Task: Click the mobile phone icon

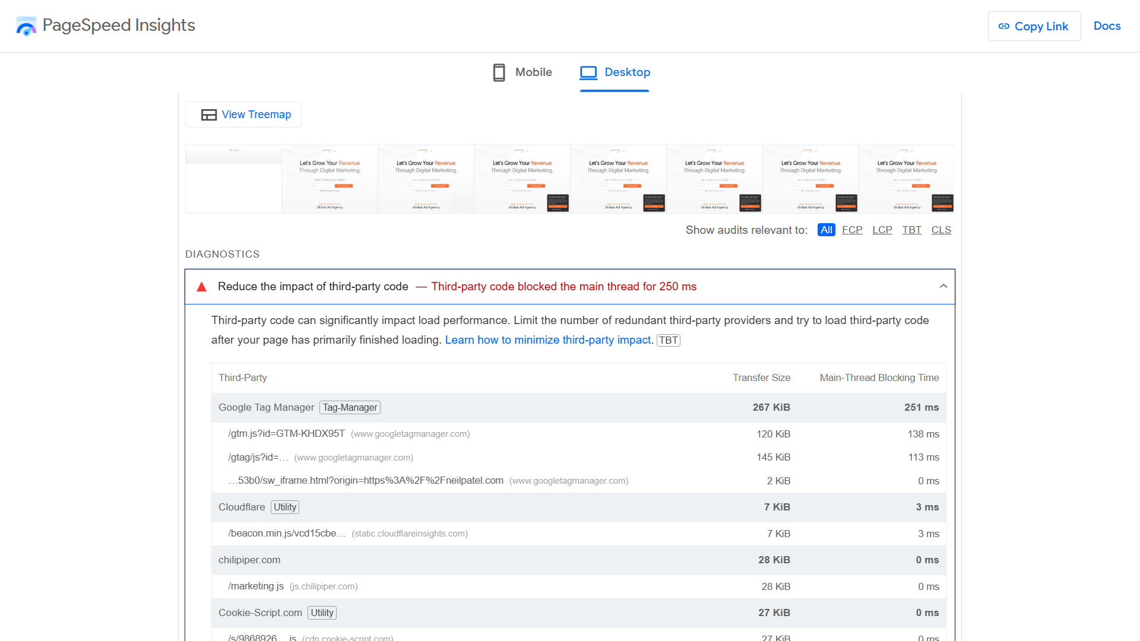Action: point(499,72)
